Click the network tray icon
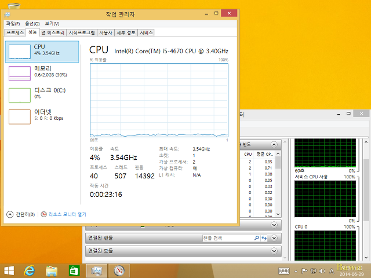The image size is (371, 278). [x=313, y=271]
